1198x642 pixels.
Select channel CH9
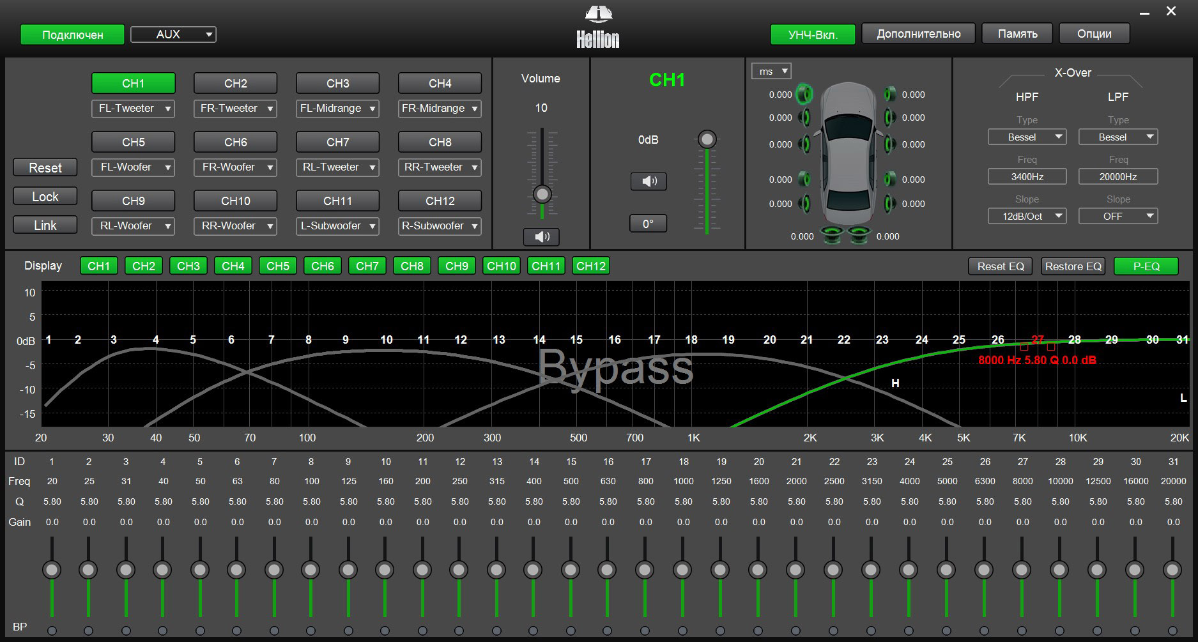coord(134,201)
